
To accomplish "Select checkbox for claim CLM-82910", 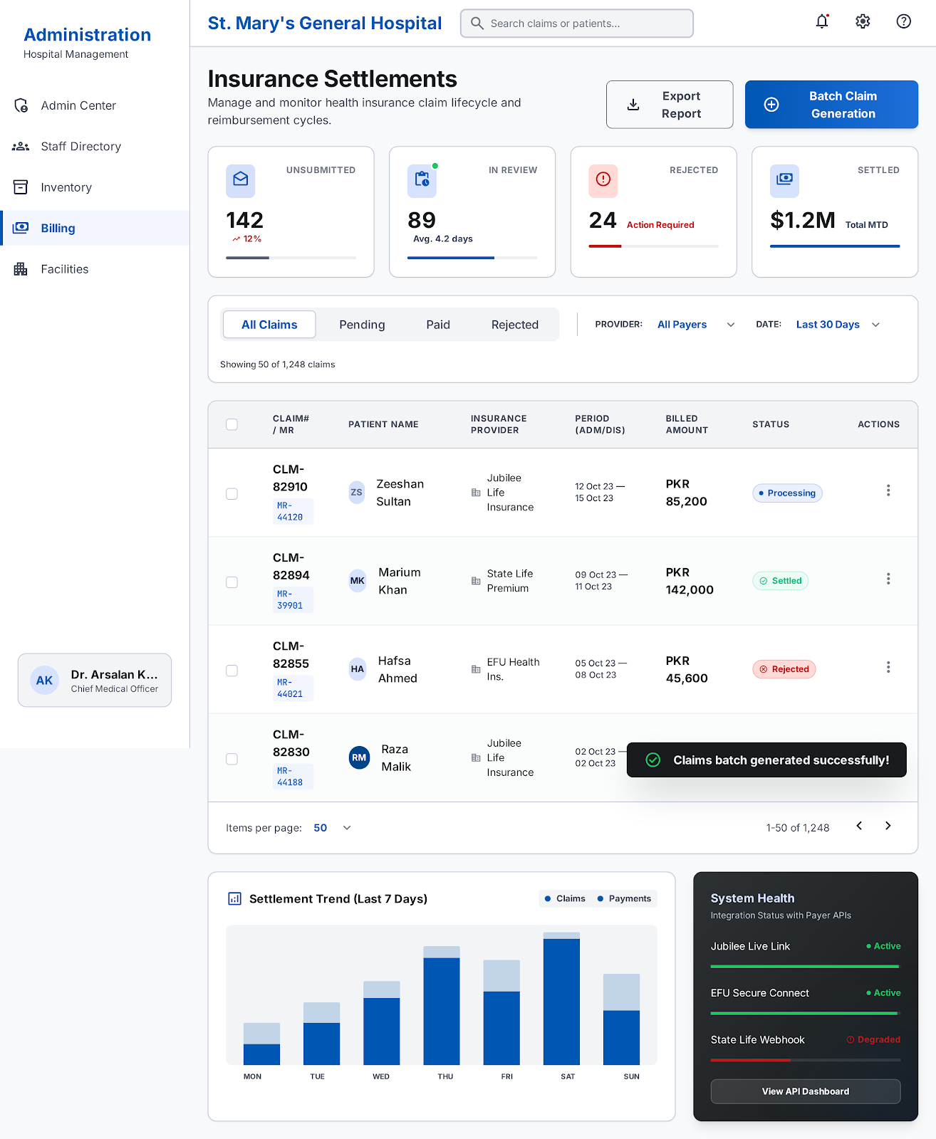I will click(x=232, y=494).
